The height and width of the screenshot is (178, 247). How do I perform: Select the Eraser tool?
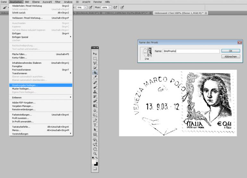coord(95,101)
